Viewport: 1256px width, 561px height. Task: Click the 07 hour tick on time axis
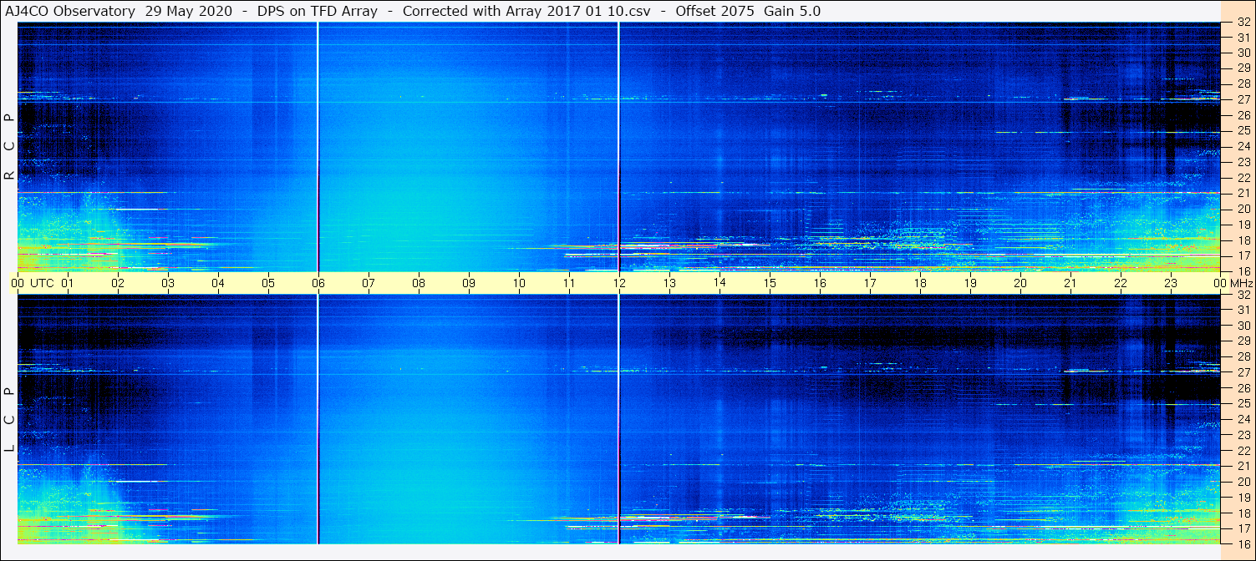[369, 283]
